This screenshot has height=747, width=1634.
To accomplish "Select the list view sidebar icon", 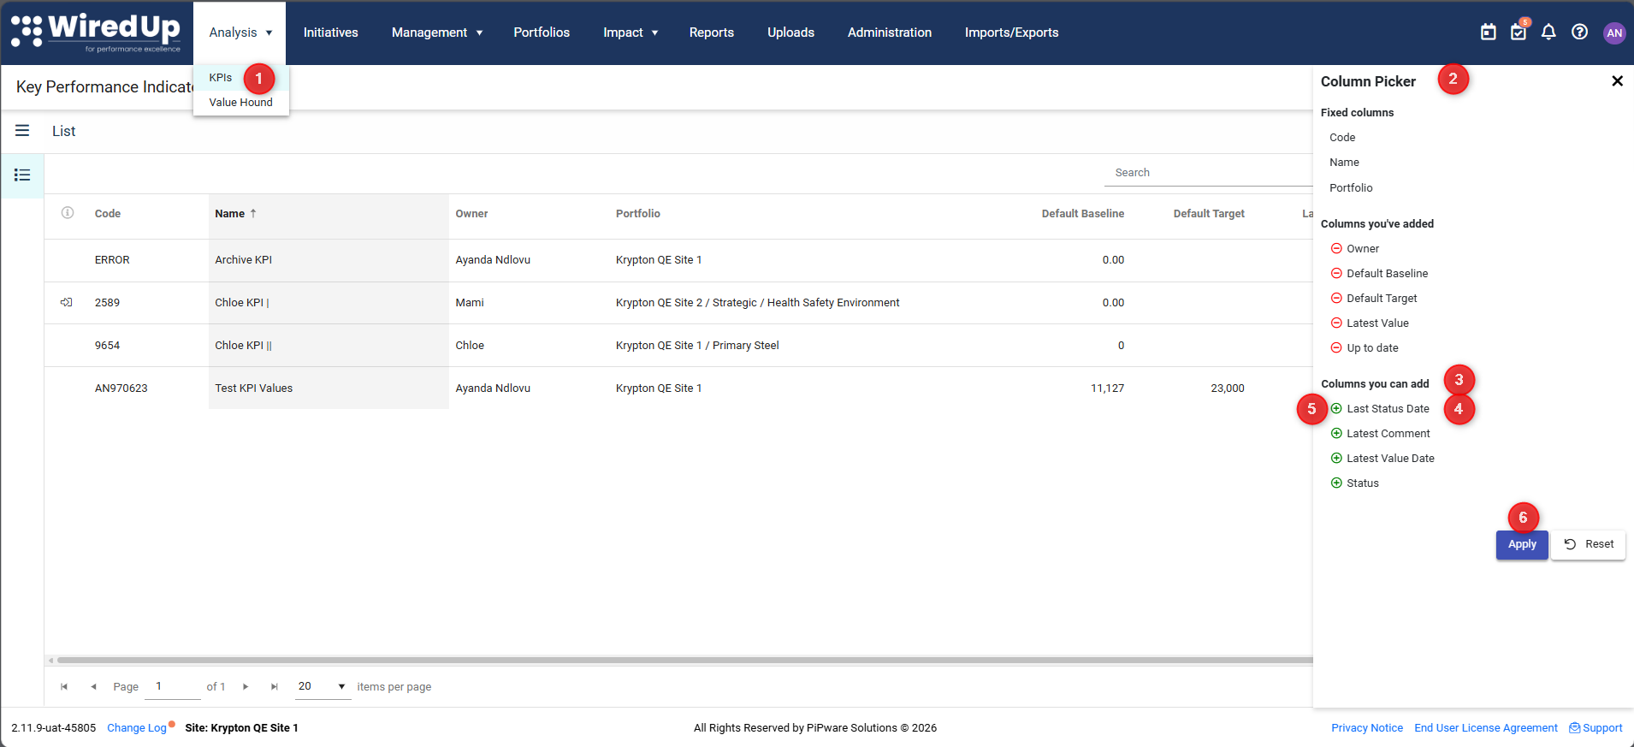I will click(x=22, y=175).
